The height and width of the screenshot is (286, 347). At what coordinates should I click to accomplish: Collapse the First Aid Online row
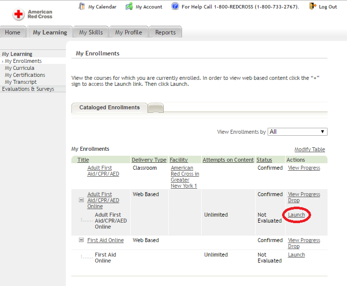(81, 240)
